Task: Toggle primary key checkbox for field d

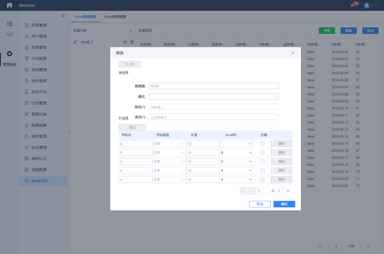Action: pos(262,171)
